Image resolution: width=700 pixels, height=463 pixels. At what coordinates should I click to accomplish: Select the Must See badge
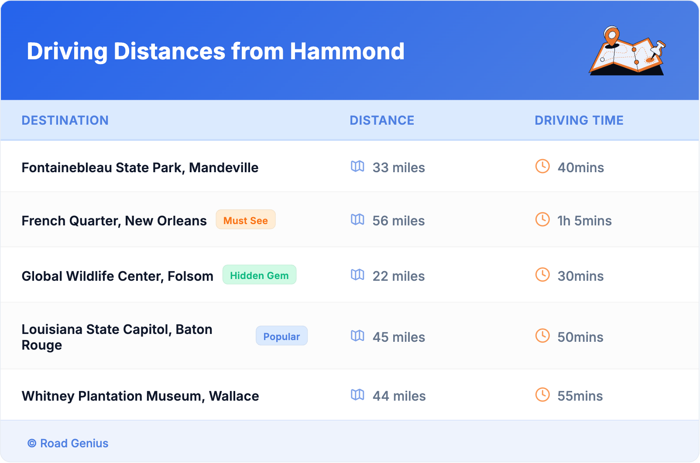point(246,220)
